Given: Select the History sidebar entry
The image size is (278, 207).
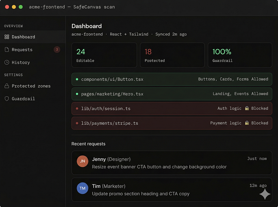Looking at the screenshot, I should pos(33,62).
